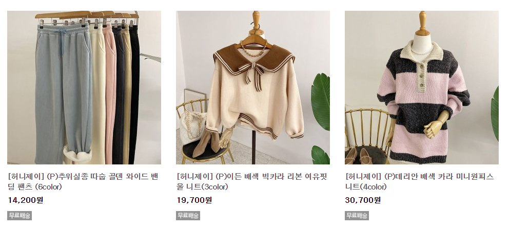Click the [허니제이] brand tag on mini dress listing
The height and width of the screenshot is (230, 510).
pyautogui.click(x=364, y=177)
